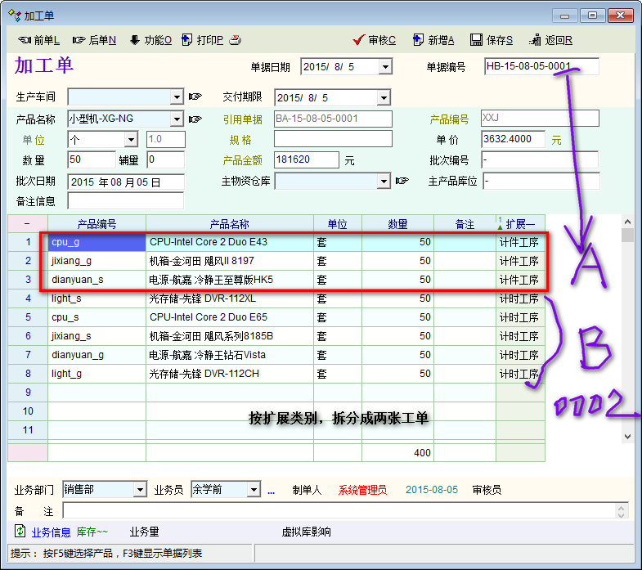Click hand pointer icon beside 主物资仓库
642x570 pixels.
402,181
